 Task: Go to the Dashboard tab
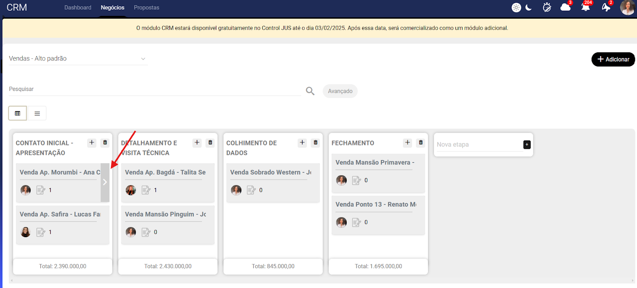(78, 8)
